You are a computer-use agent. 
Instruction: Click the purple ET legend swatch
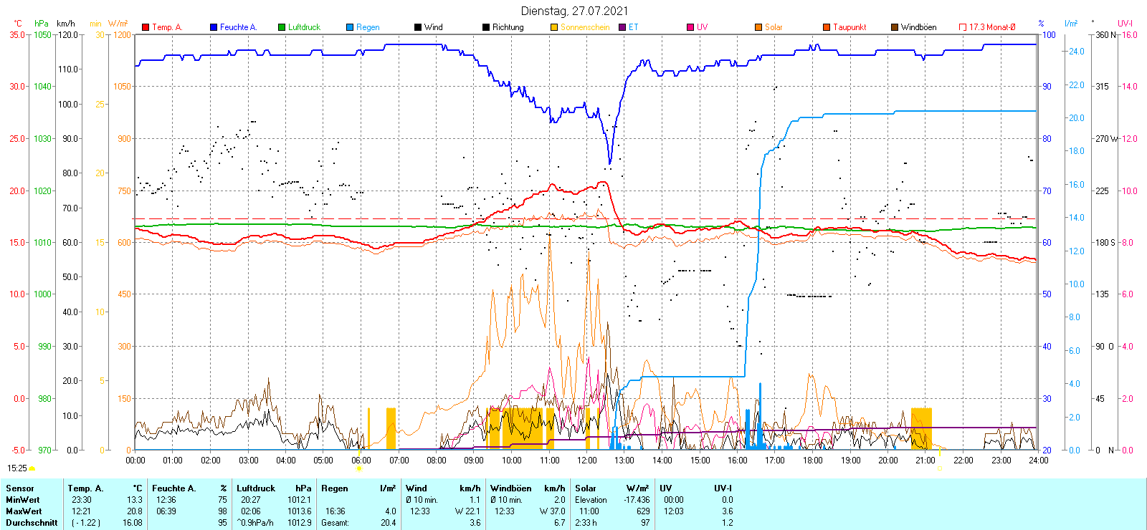coord(622,27)
